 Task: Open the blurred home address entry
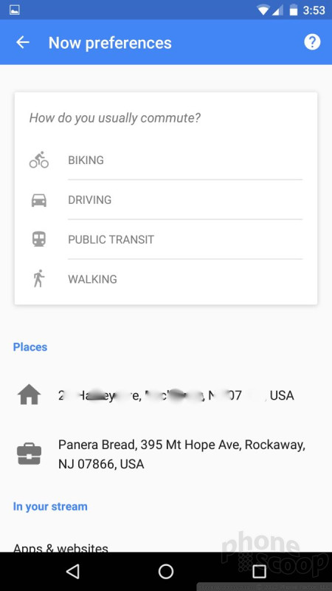click(166, 396)
